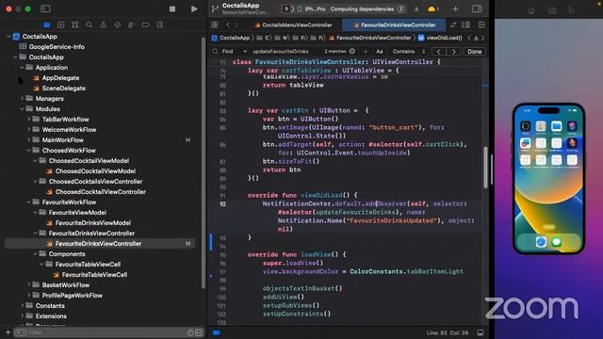The height and width of the screenshot is (339, 603).
Task: Collapse the Modules folder
Action: [22, 109]
